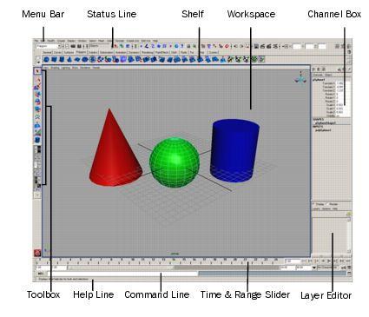Viewport: 369px width, 317px height.
Task: Select the Display radio button in Layer Editor
Action: pyautogui.click(x=314, y=204)
